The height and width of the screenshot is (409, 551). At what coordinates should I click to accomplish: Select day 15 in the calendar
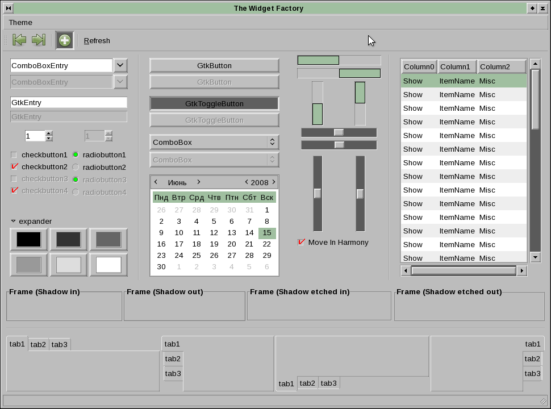[267, 232]
